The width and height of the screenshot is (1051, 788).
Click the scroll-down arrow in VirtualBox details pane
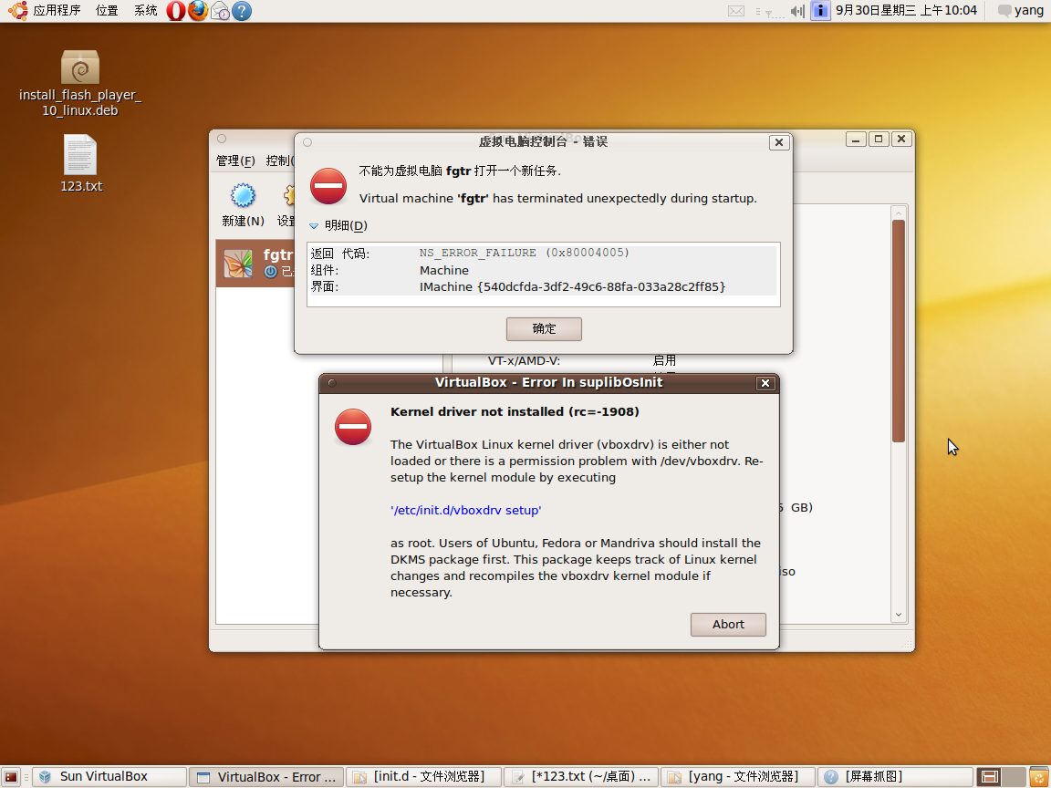898,615
